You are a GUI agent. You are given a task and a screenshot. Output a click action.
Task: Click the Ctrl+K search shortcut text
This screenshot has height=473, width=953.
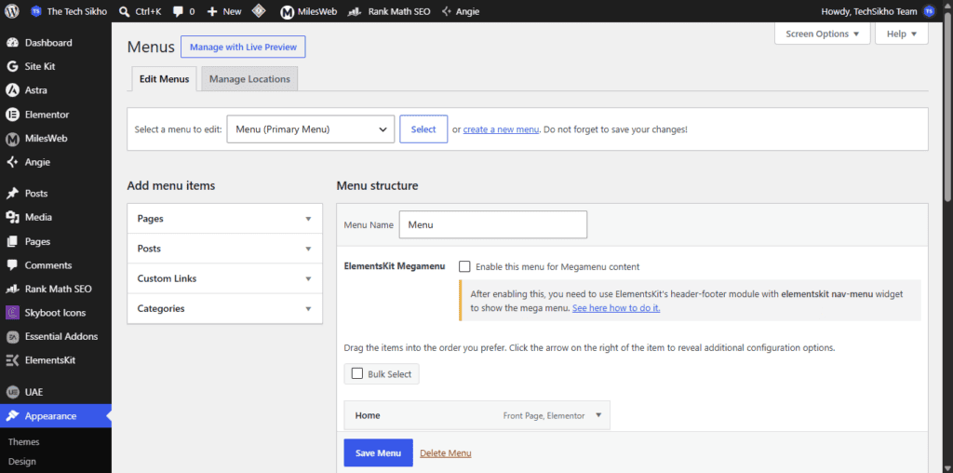(x=148, y=11)
